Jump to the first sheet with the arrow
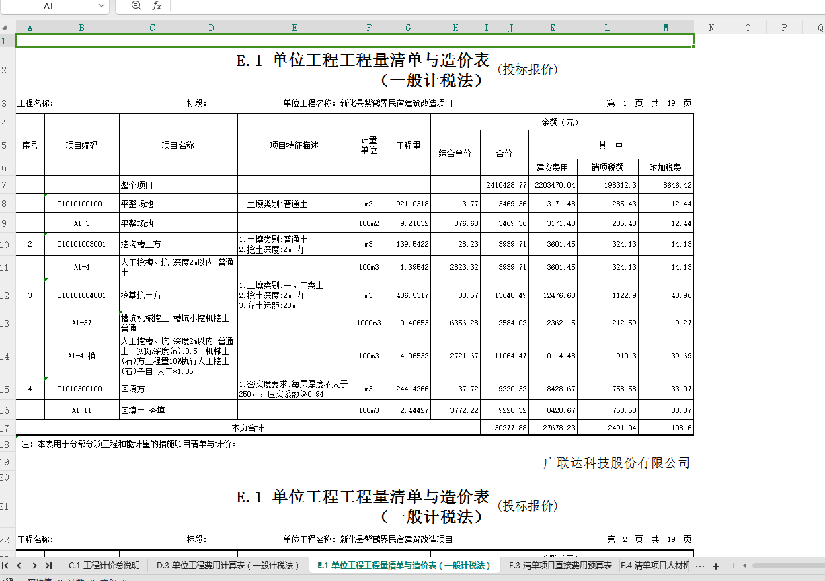825x581 pixels. pyautogui.click(x=6, y=566)
